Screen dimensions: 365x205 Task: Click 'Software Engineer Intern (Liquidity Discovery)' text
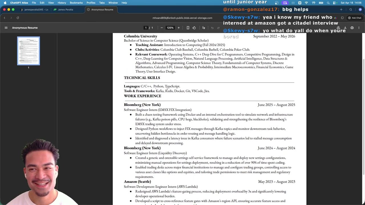(155, 153)
